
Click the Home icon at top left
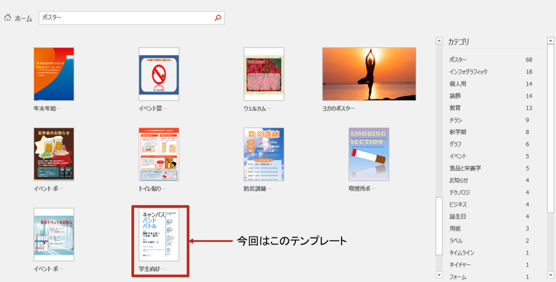pyautogui.click(x=8, y=17)
